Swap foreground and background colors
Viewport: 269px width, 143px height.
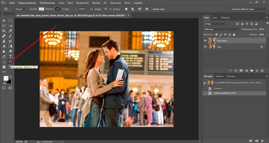[11, 76]
